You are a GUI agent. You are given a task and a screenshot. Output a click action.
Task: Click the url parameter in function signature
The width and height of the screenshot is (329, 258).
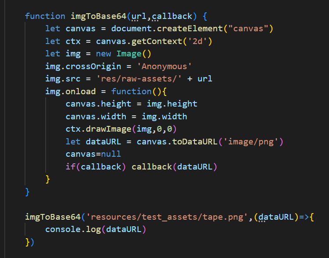click(x=139, y=16)
